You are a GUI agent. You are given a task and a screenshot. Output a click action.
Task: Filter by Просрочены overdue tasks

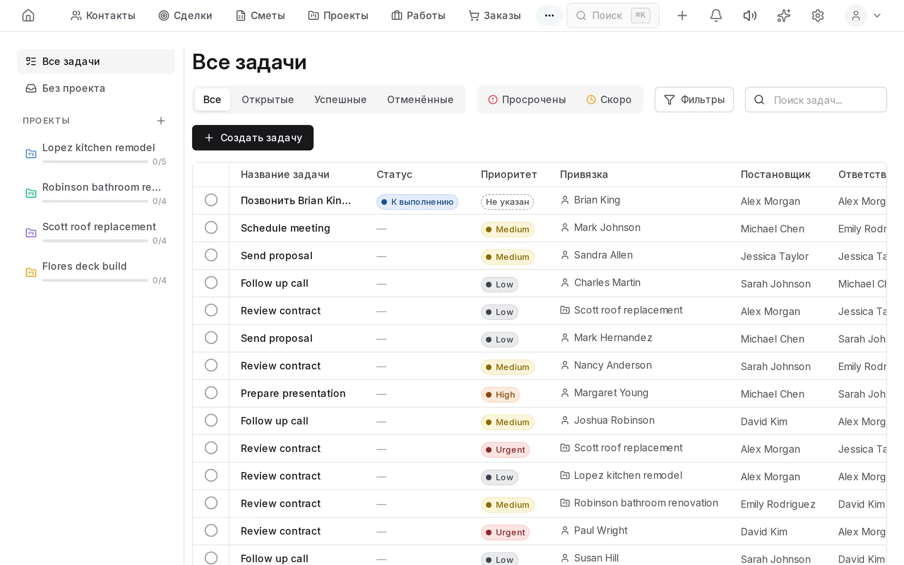tap(527, 100)
